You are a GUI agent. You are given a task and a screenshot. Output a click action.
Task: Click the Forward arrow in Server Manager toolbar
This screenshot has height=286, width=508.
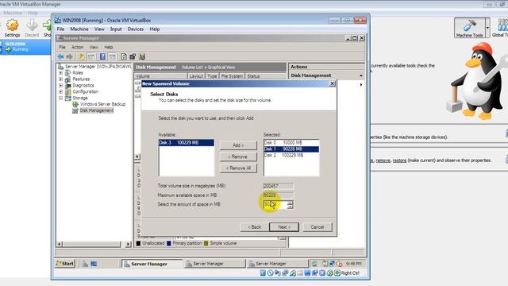[69, 56]
